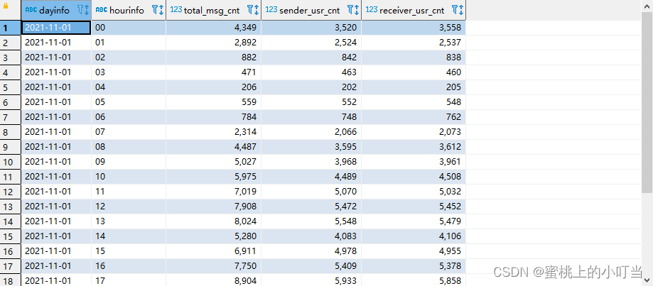The image size is (653, 286).
Task: Click hourinfo cell showing 15
Action: (x=129, y=251)
